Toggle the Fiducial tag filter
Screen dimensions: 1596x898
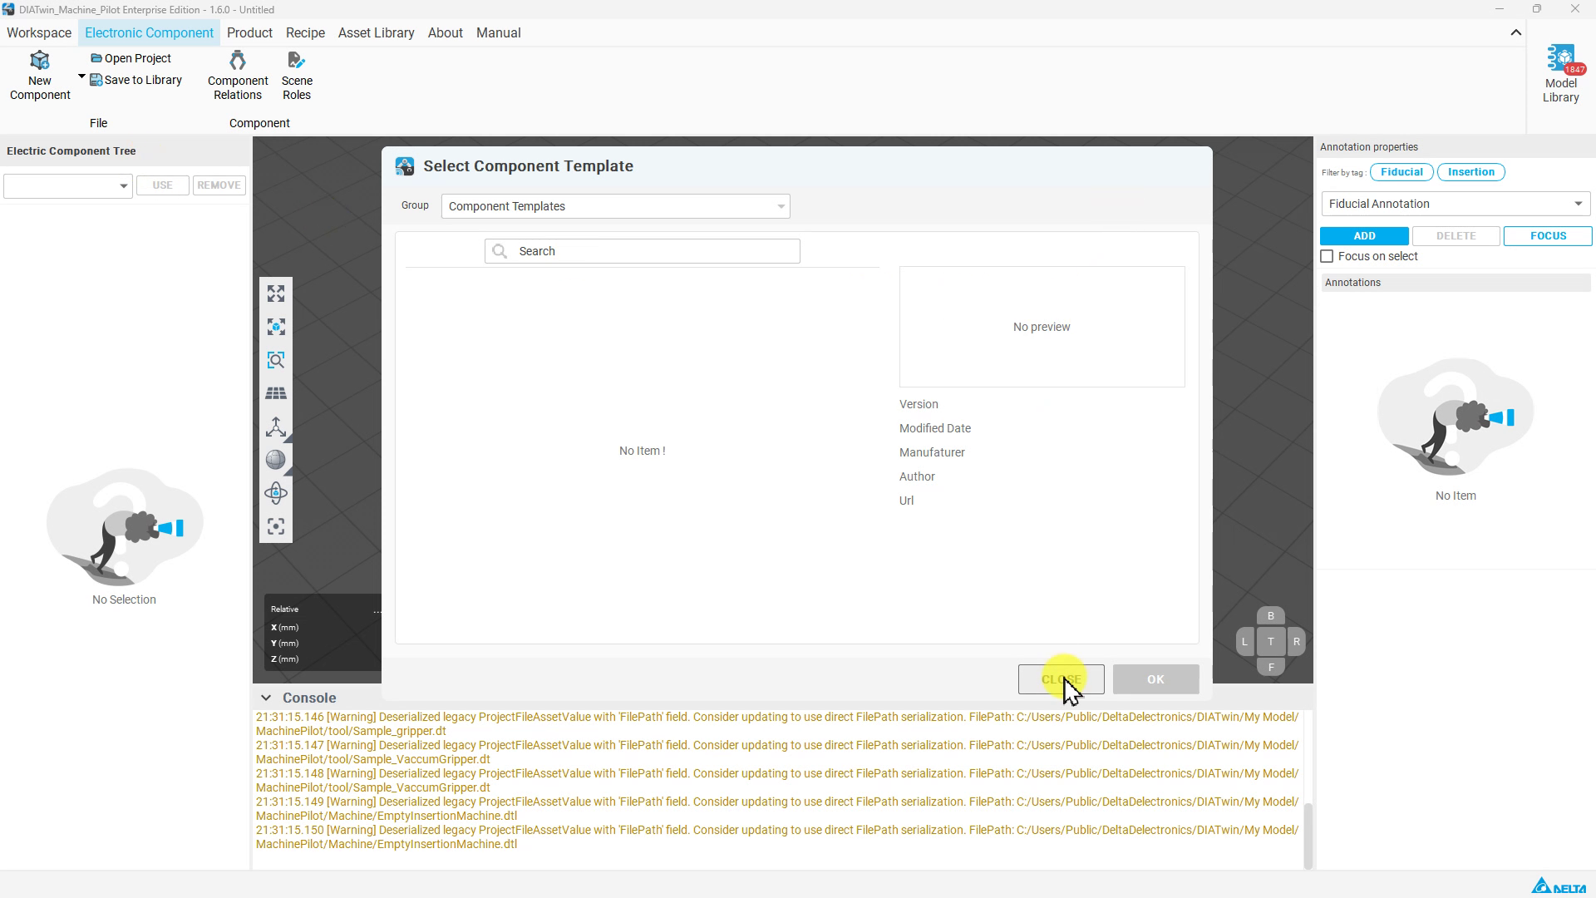coord(1401,172)
